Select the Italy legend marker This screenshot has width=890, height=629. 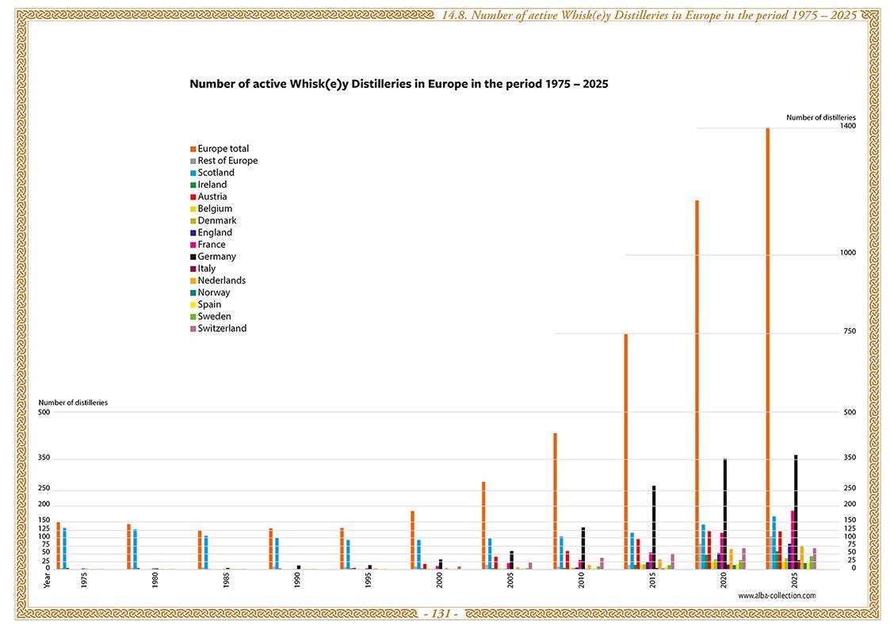coord(193,268)
